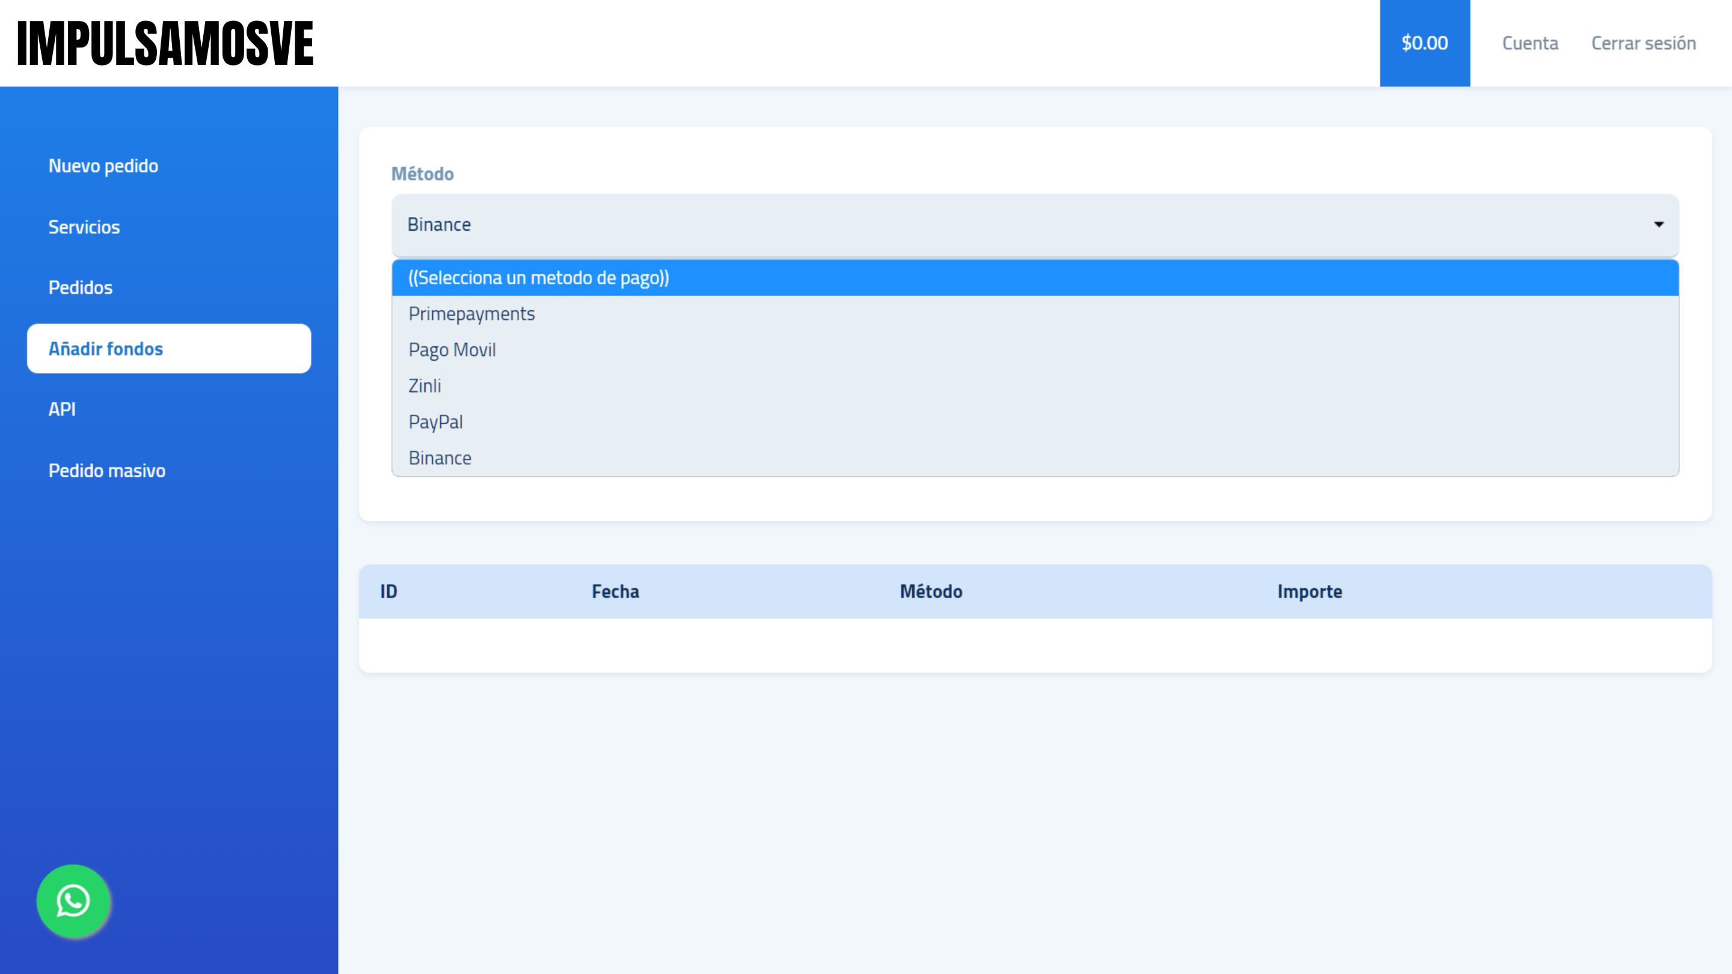Choose Pago Movil from the list

pos(452,350)
